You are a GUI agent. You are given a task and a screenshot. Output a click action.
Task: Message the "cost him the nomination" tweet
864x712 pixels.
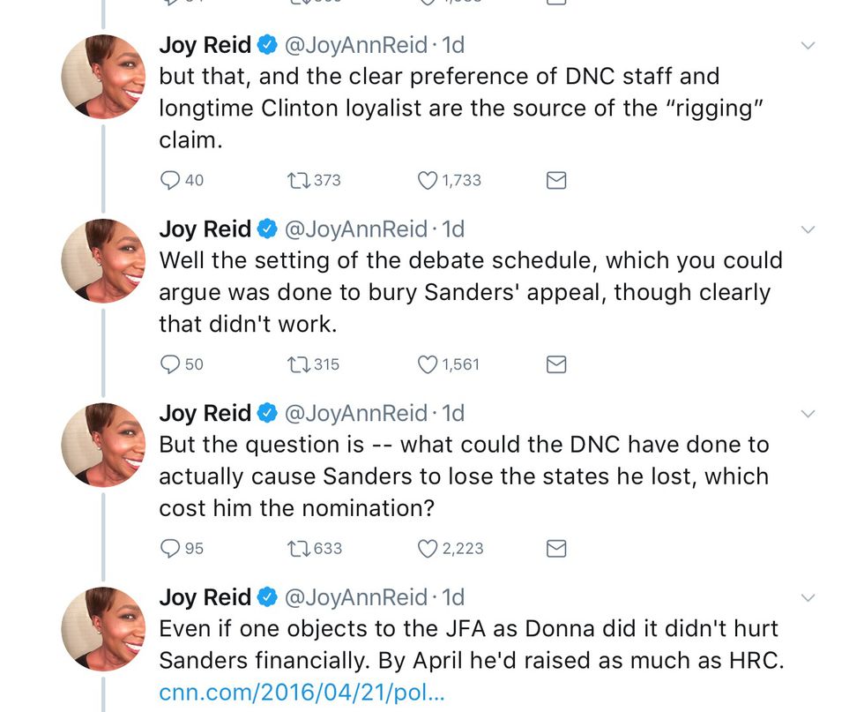pyautogui.click(x=556, y=549)
